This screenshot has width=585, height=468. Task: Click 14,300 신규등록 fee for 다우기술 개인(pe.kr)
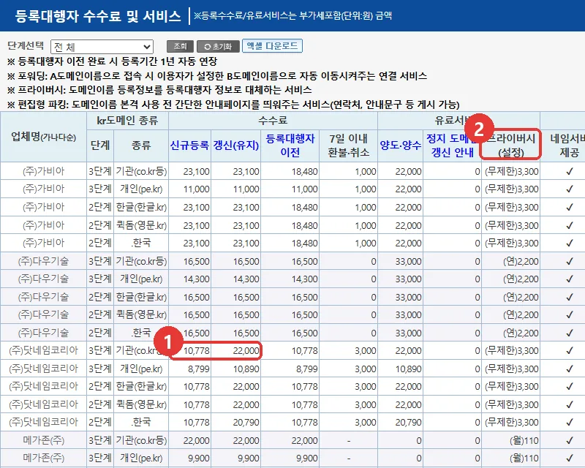click(x=196, y=279)
